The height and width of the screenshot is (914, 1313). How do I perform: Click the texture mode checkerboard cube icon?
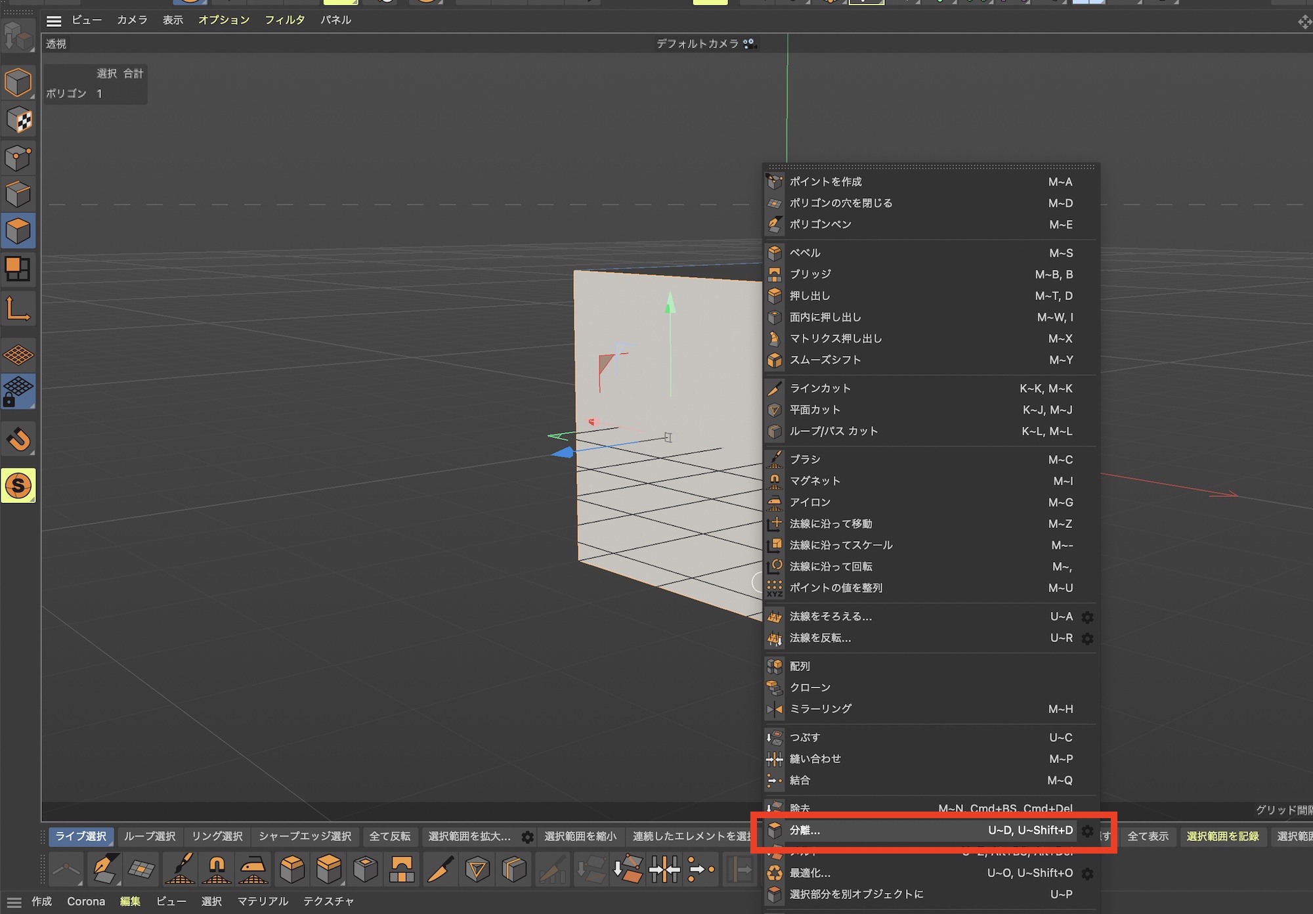18,120
